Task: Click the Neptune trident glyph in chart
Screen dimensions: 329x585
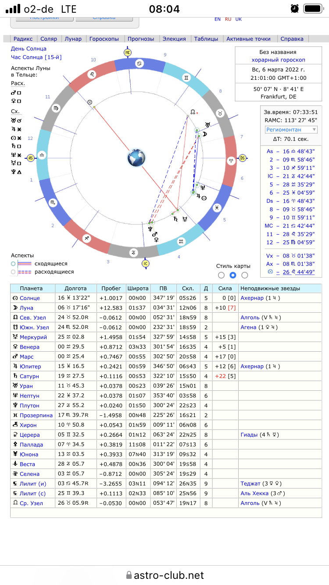Action: 202,187
